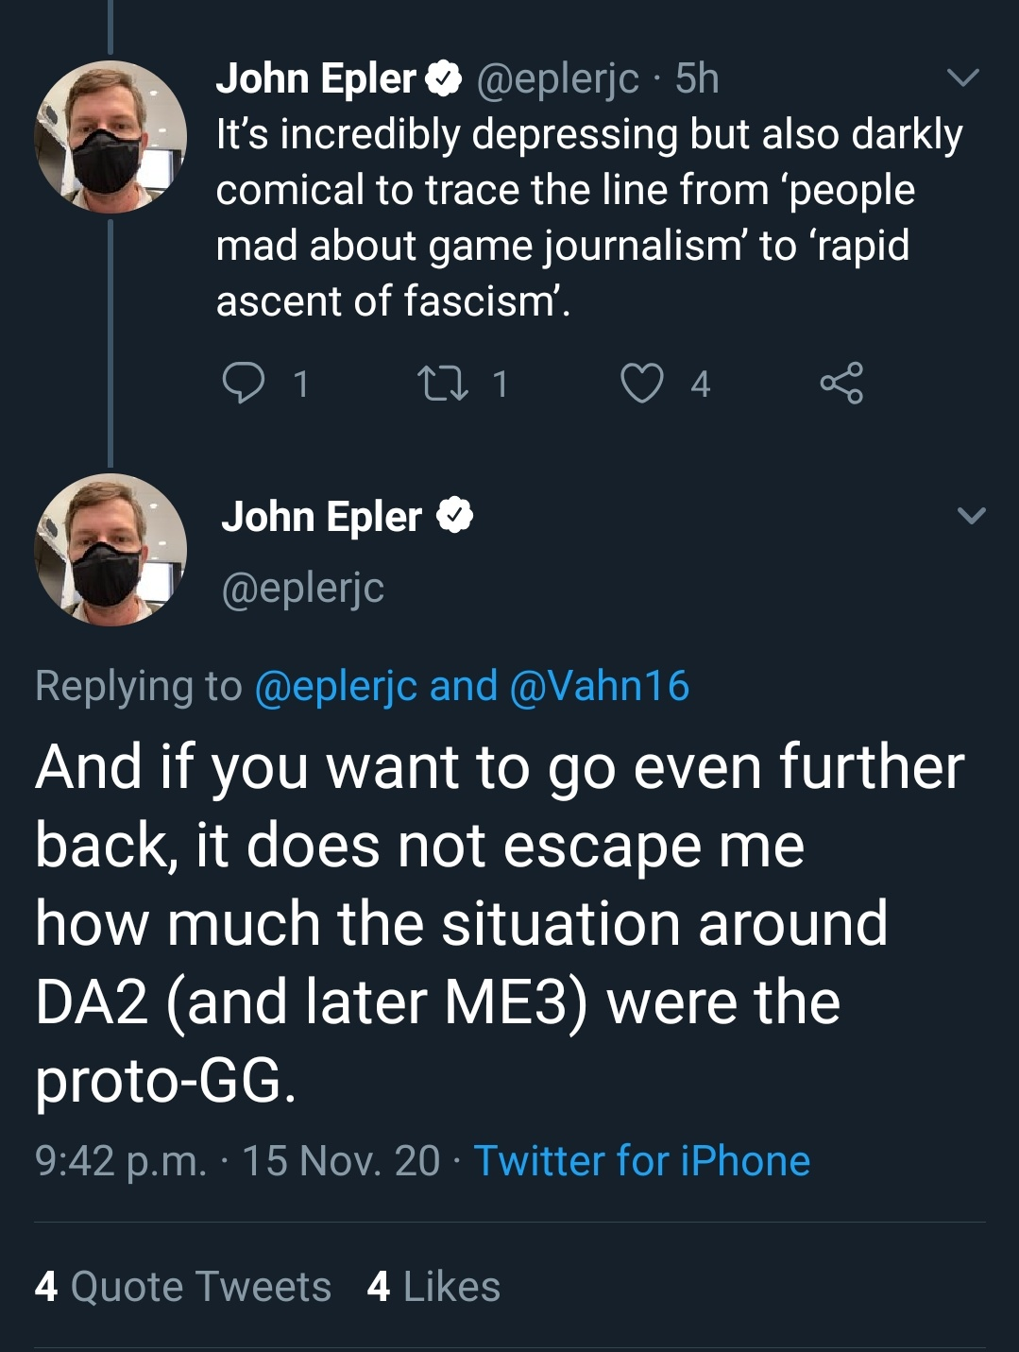Open the top tweet's chevron options menu
Screen dimensions: 1019x1352
tap(962, 77)
